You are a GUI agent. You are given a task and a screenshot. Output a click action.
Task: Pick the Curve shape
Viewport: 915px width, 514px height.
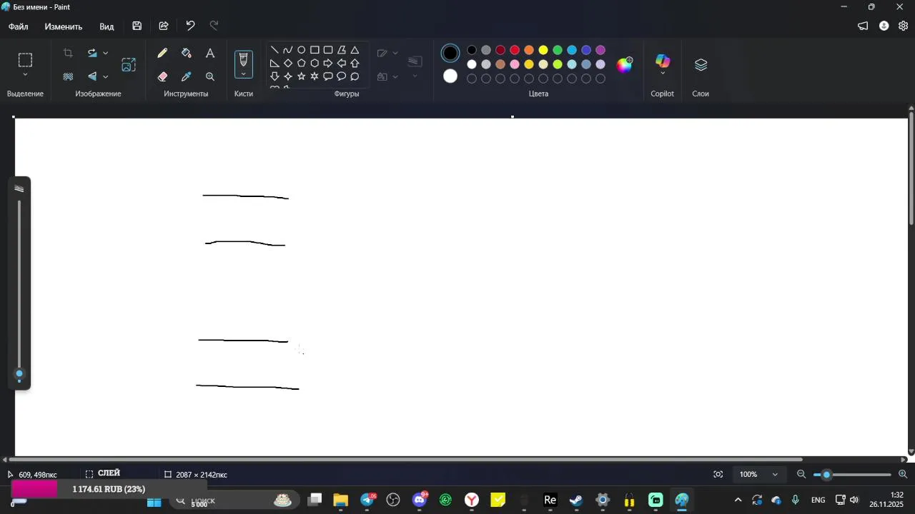coord(288,50)
